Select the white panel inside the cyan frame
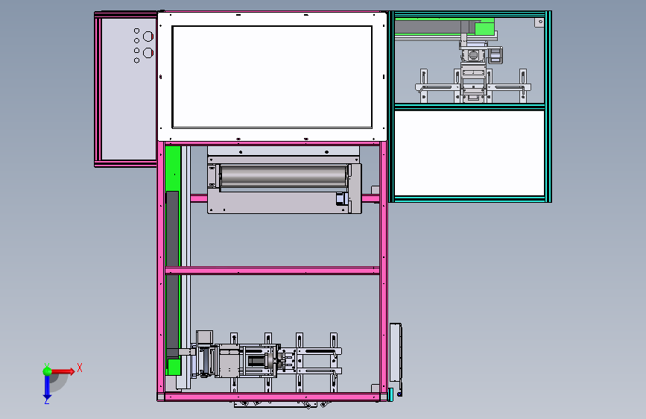The height and width of the screenshot is (419, 646). [469, 153]
